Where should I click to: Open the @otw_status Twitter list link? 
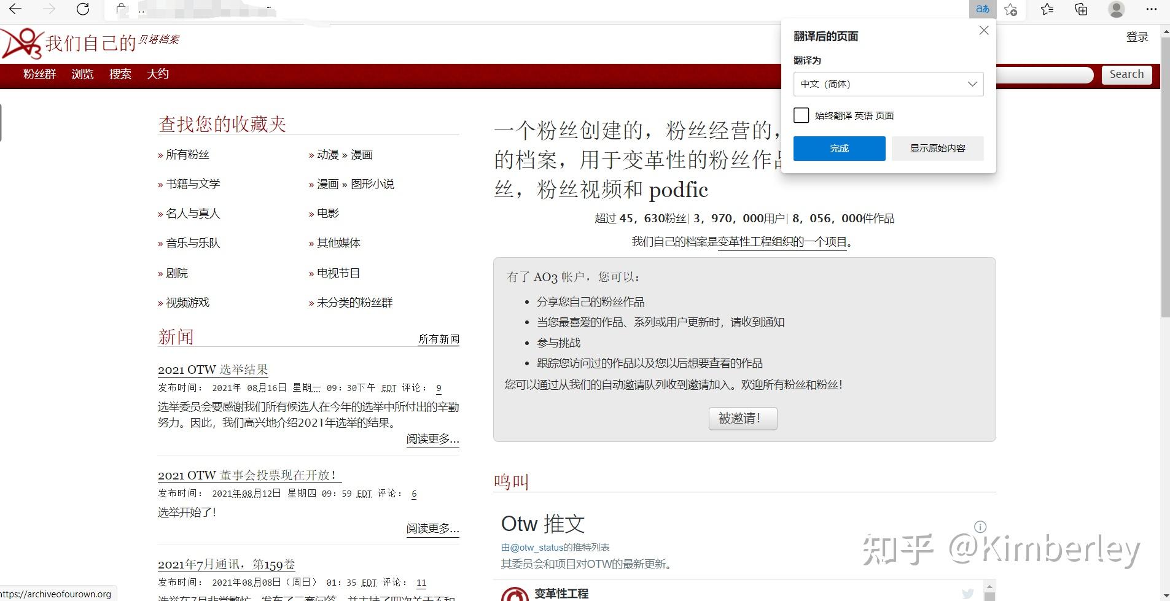tap(555, 548)
